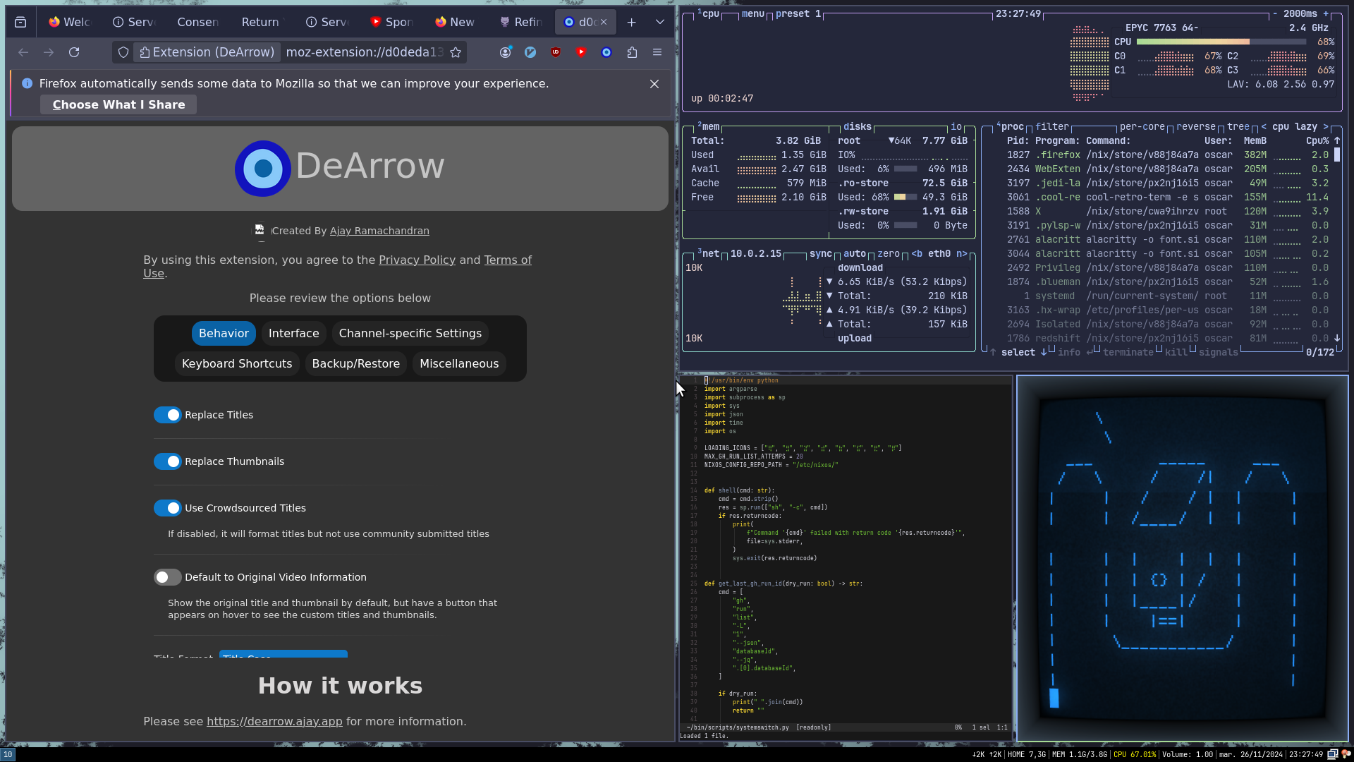
Task: Click Choose What I Share button
Action: [x=118, y=104]
